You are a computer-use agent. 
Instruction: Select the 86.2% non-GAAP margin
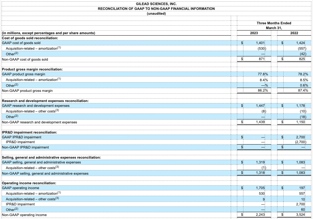click(263, 90)
